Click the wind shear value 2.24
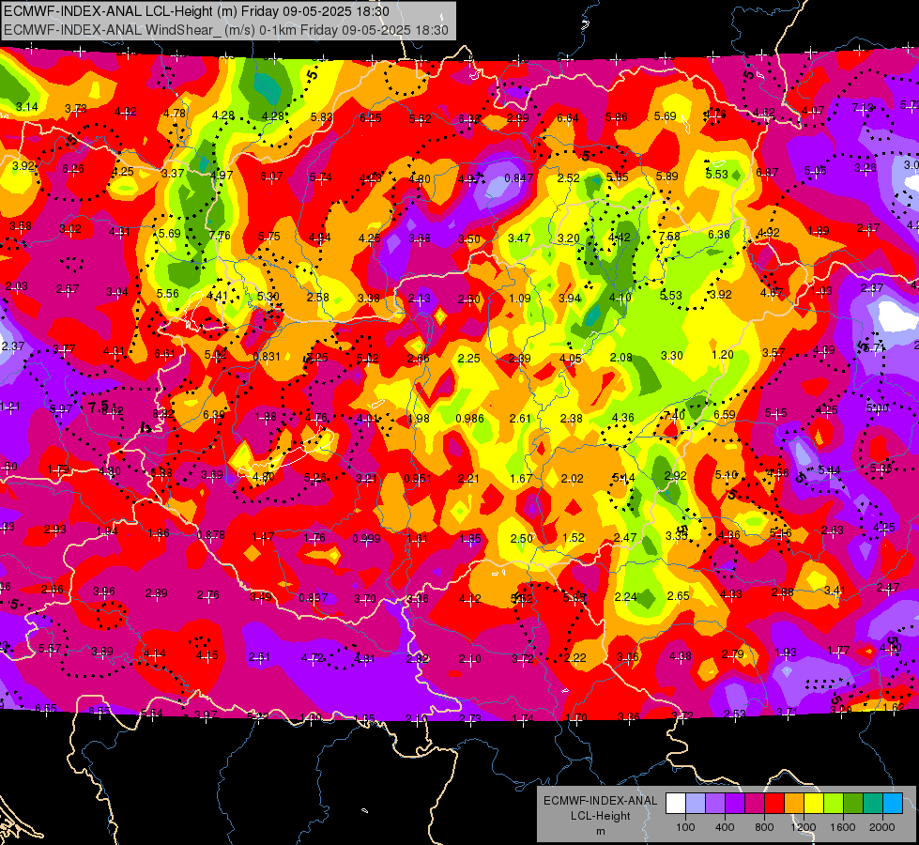The height and width of the screenshot is (845, 919). point(625,597)
